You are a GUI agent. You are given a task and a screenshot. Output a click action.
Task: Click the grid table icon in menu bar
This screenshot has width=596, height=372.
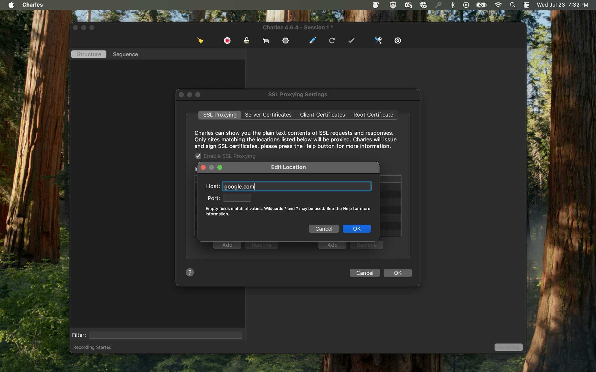(x=393, y=5)
